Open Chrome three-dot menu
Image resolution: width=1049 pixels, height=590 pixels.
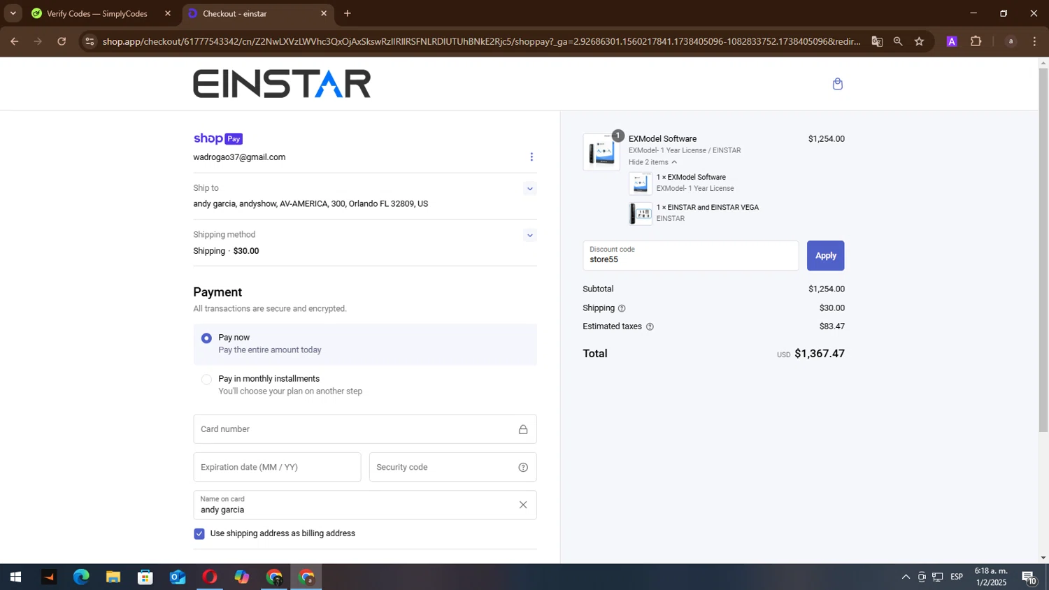[x=1034, y=41]
